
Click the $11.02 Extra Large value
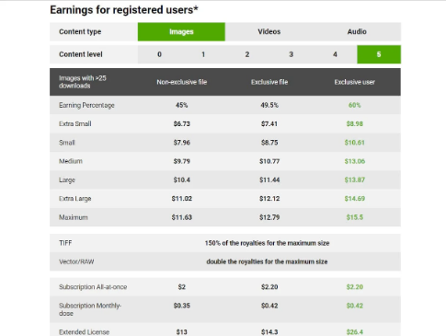pyautogui.click(x=182, y=199)
